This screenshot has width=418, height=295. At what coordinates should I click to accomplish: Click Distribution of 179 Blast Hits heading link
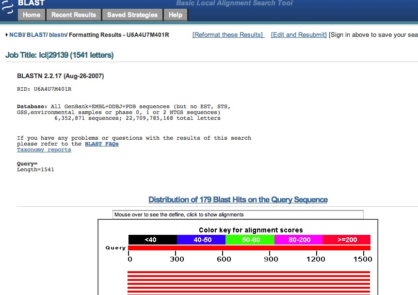(x=238, y=200)
